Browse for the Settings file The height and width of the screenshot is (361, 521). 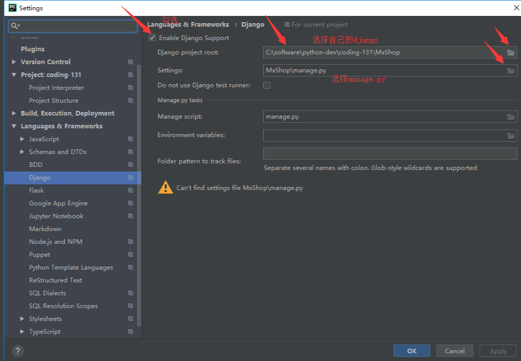[511, 70]
